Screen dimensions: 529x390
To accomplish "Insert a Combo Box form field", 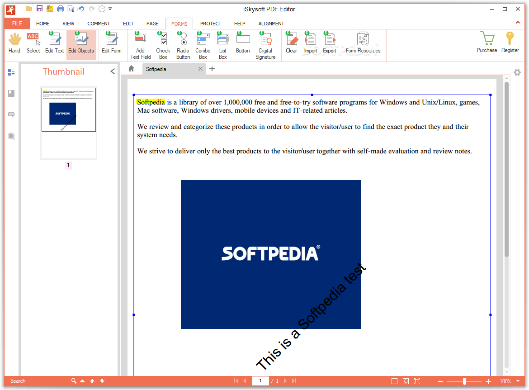I will pyautogui.click(x=203, y=46).
